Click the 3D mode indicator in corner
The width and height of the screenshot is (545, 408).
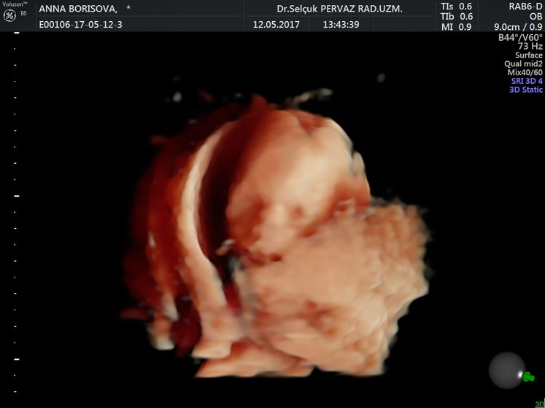[x=538, y=404]
